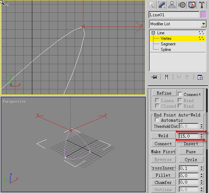Toggle the Linear checkbox
Image resolution: width=209 pixels, height=193 pixels.
pyautogui.click(x=157, y=100)
